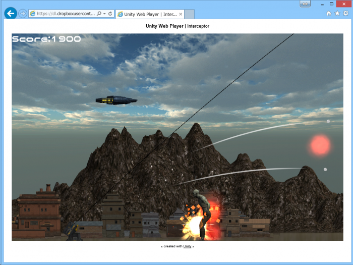
Task: Follow the Unity link in the footer
Action: [x=187, y=246]
